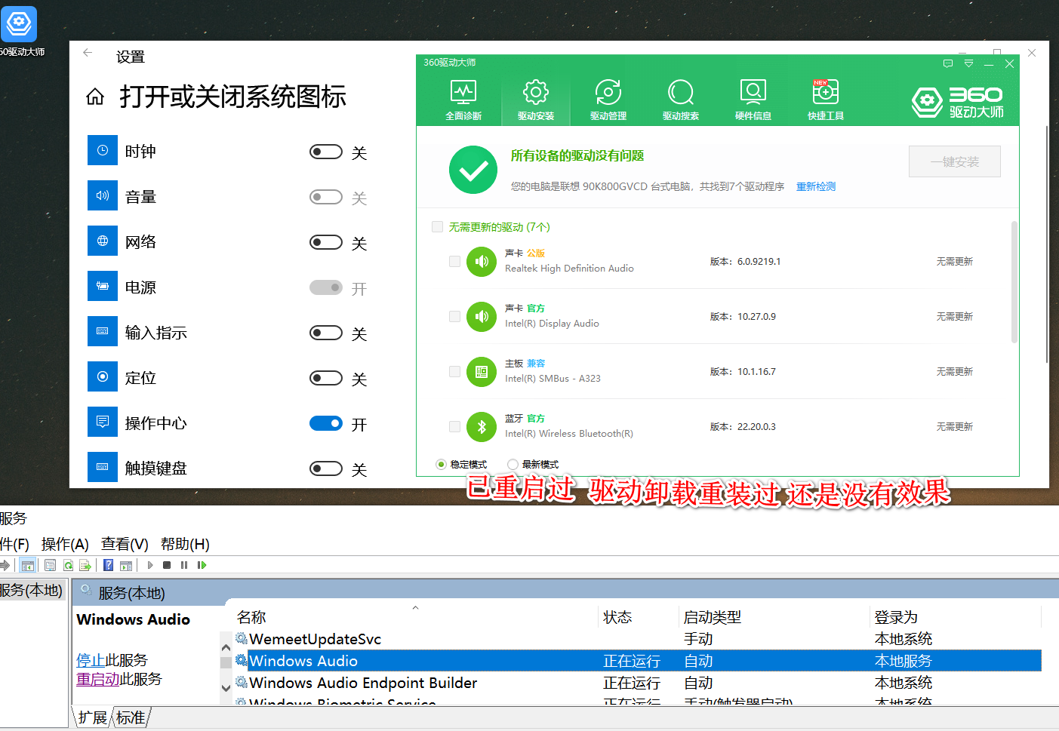
Task: Click the stop service square toolbar icon
Action: [x=167, y=565]
